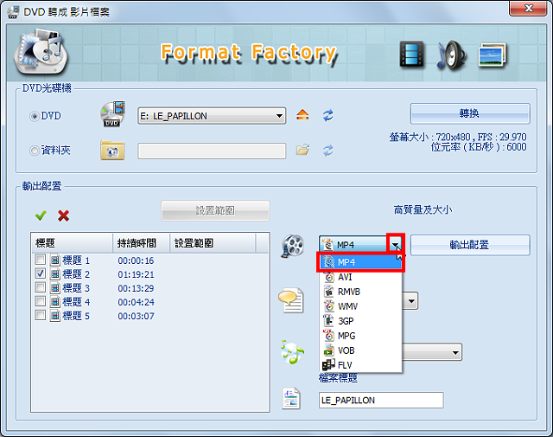This screenshot has height=437, width=553.
Task: Select duration 00:13:29 of 標題 3
Action: tap(136, 288)
